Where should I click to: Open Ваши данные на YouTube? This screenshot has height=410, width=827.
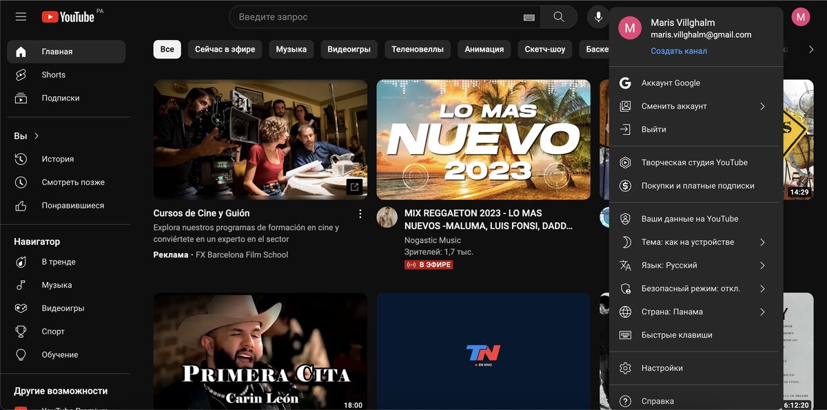pos(696,219)
